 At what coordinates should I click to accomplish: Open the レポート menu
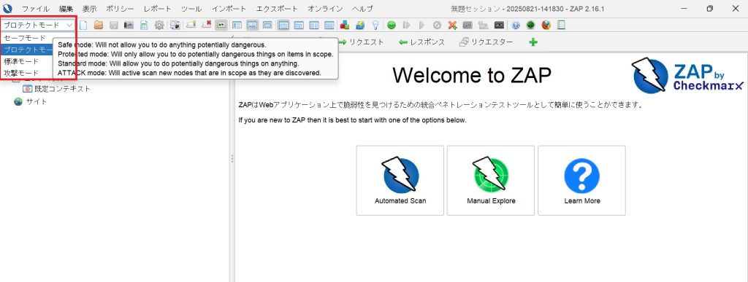pos(158,9)
